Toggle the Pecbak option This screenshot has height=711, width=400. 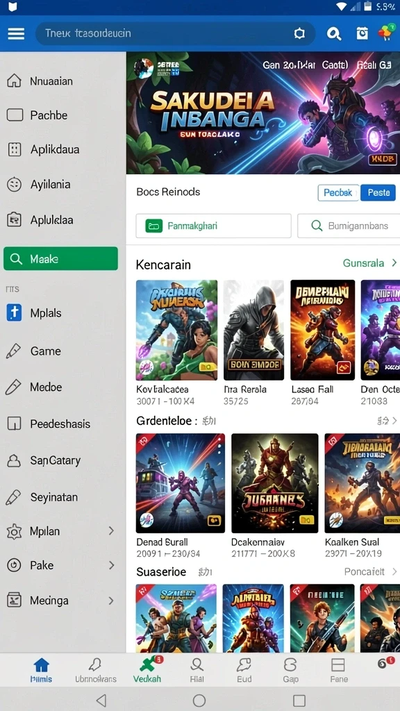(338, 193)
